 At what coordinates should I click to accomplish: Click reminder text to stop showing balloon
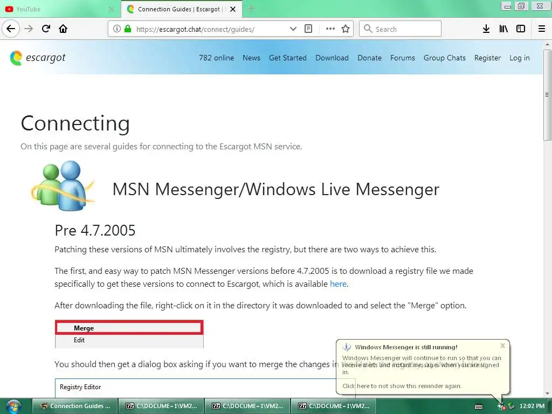pyautogui.click(x=402, y=386)
